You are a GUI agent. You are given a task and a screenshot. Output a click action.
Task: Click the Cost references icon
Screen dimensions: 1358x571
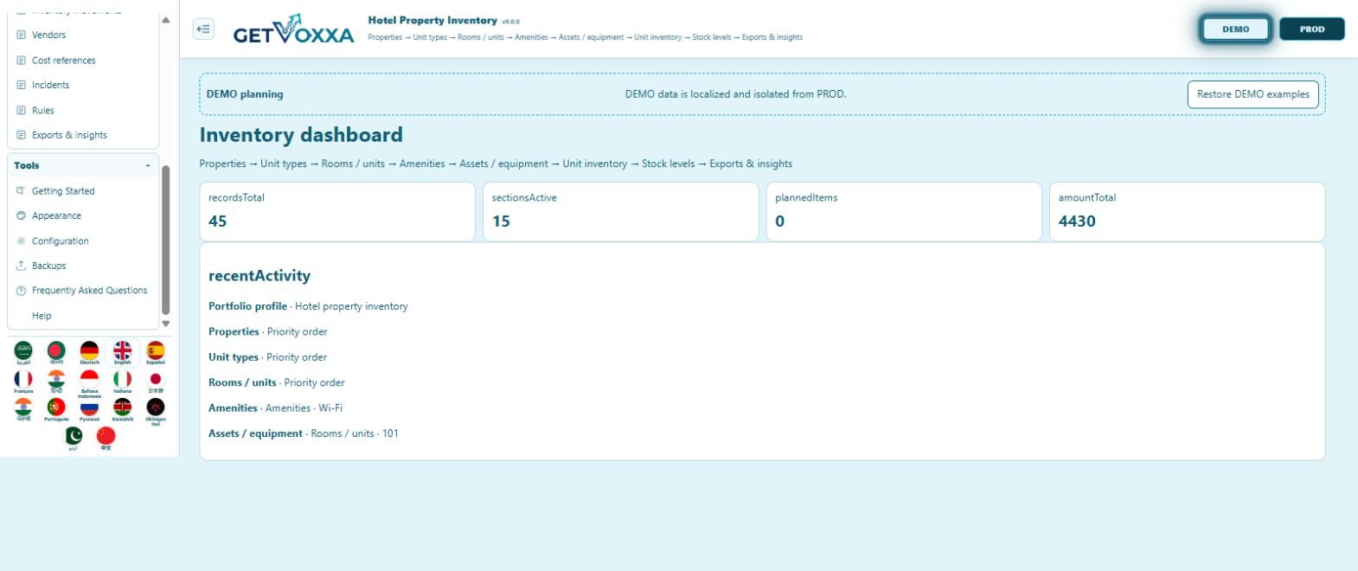click(21, 61)
